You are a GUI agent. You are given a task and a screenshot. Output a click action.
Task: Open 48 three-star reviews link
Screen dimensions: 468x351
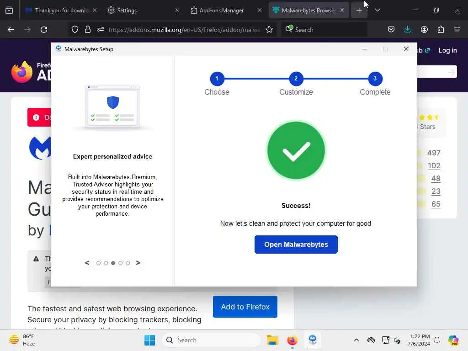(x=436, y=179)
